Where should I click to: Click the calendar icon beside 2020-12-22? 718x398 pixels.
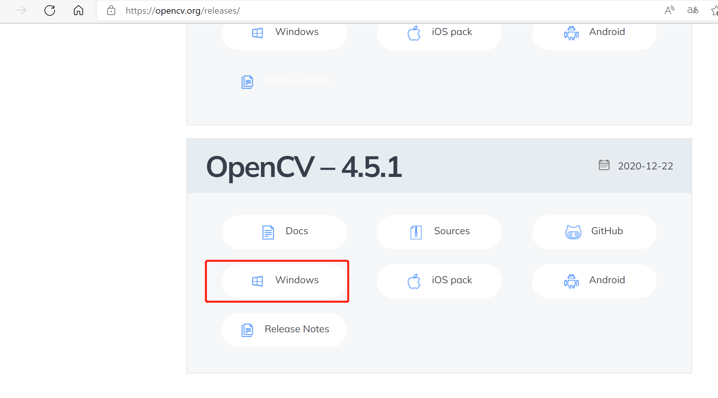(x=604, y=165)
